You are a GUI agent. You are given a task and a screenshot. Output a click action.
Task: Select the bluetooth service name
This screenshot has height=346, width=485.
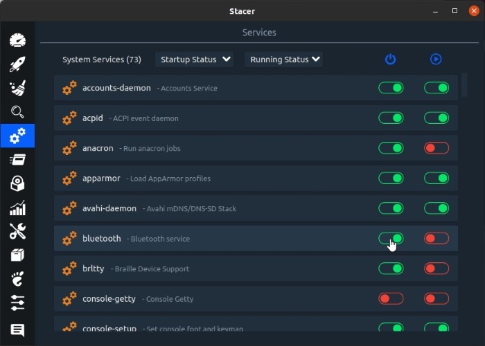click(x=101, y=239)
